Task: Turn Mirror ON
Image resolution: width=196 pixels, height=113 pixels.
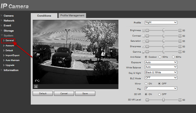Action: 146,84
